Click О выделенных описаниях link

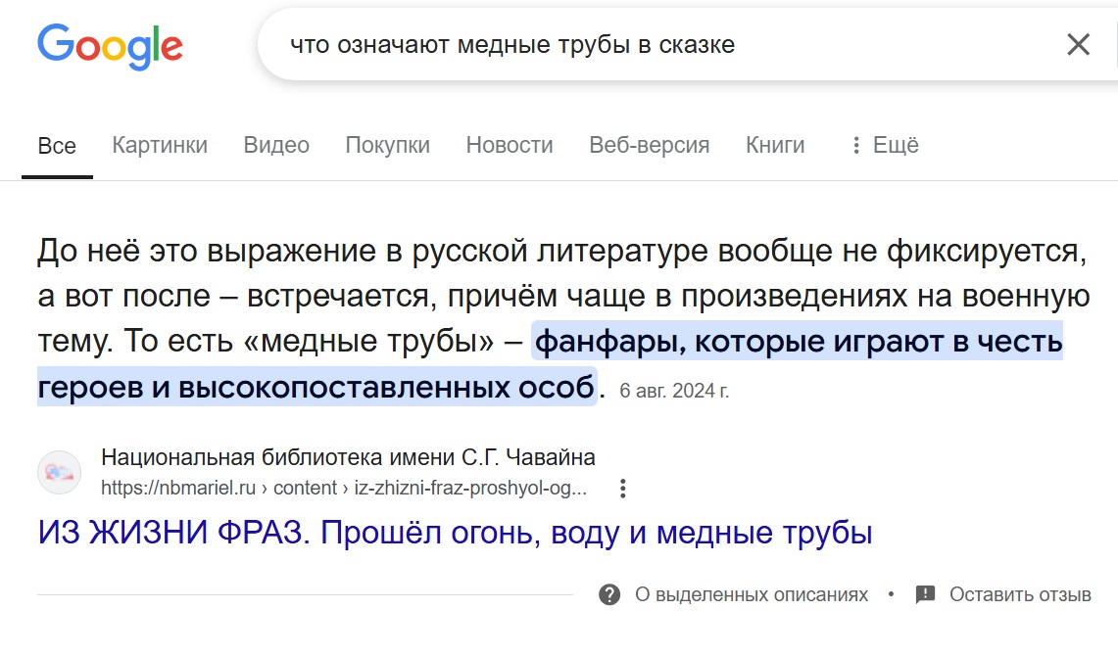(x=752, y=594)
